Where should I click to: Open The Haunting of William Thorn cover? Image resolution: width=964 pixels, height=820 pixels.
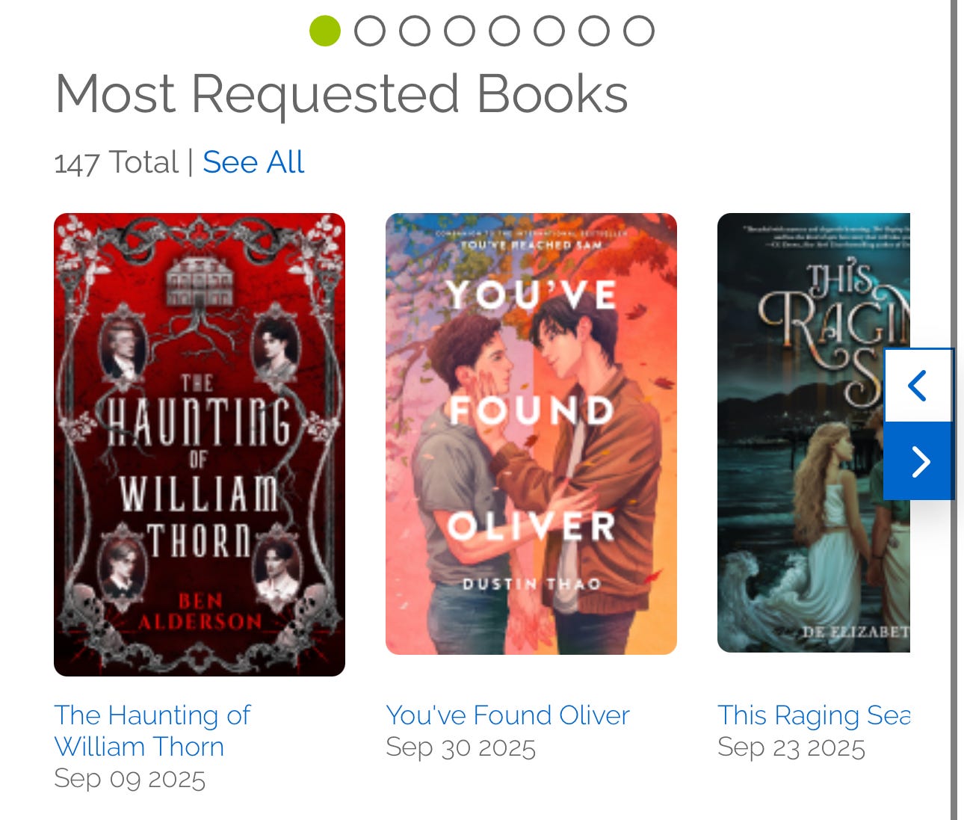[200, 445]
